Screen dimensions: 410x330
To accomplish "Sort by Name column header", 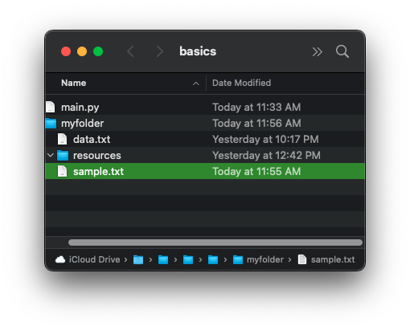I will pos(74,83).
